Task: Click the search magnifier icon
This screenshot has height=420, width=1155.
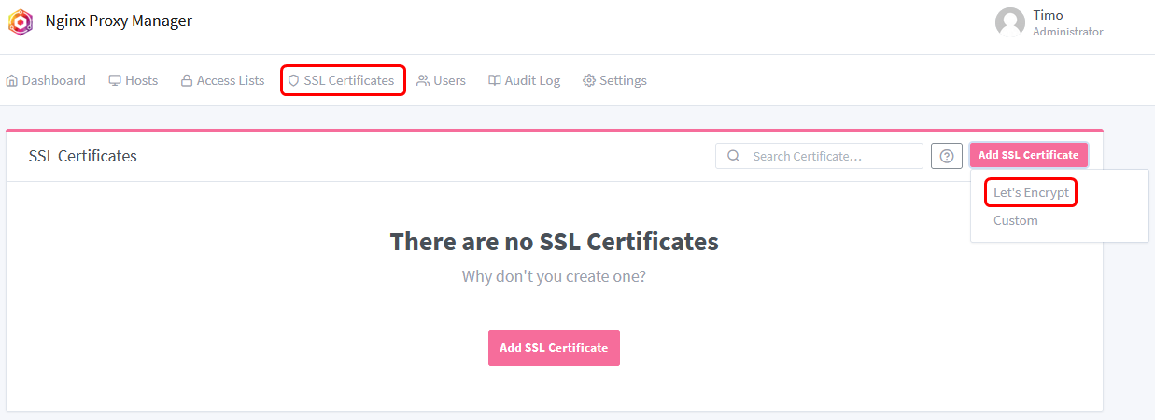Action: (734, 156)
